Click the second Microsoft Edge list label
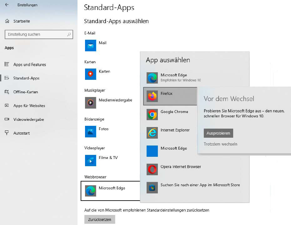The image size is (291, 225). (174, 148)
